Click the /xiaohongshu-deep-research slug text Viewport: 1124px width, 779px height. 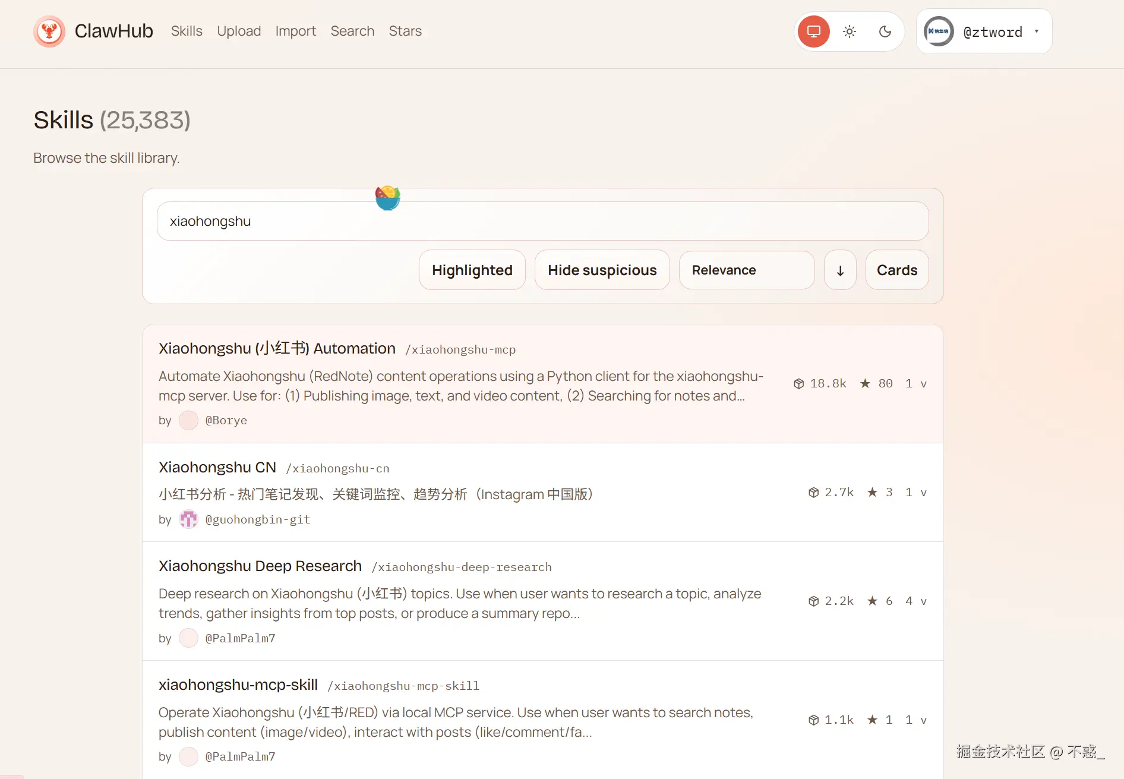462,567
